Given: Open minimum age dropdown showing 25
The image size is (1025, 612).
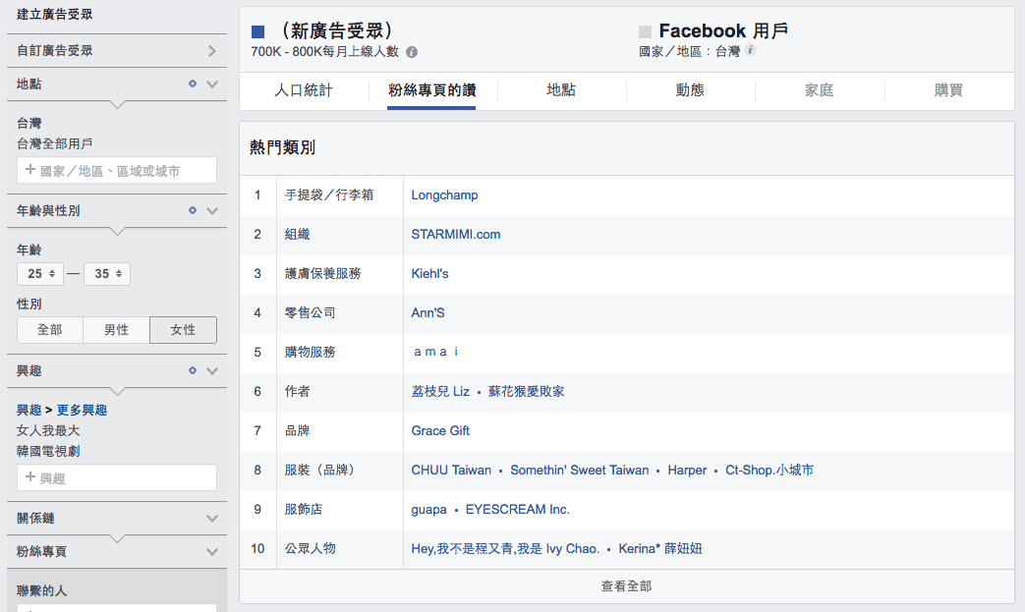Looking at the screenshot, I should point(40,274).
